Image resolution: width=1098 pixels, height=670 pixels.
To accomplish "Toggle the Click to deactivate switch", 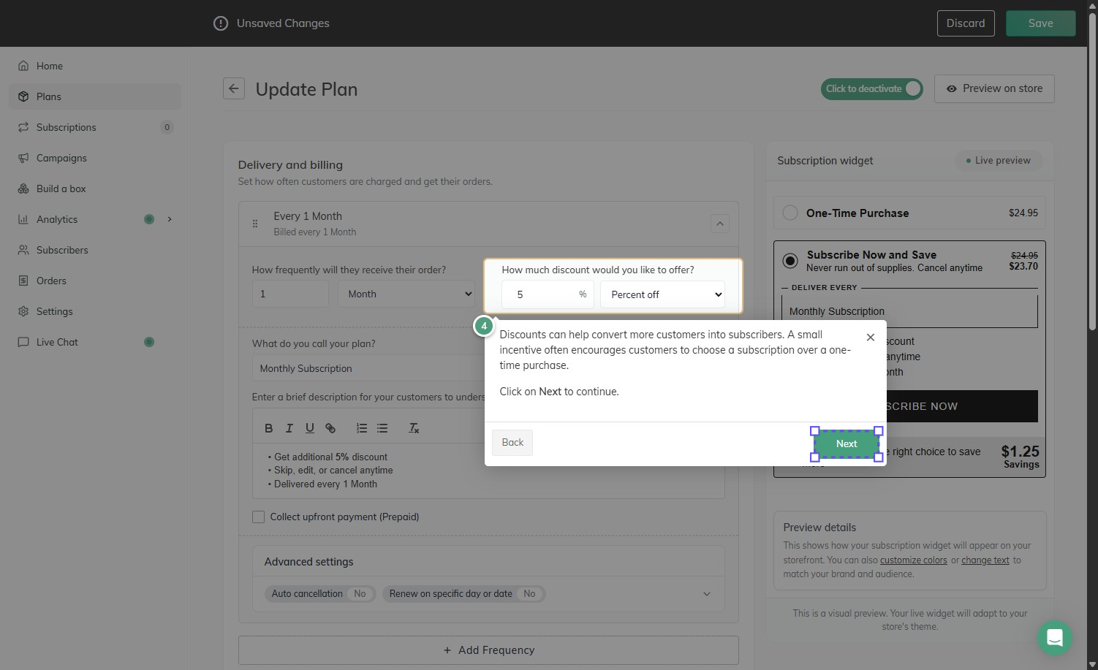I will (871, 88).
